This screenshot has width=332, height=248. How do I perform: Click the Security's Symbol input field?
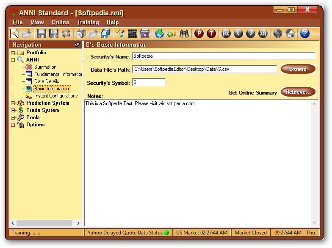[x=149, y=82]
